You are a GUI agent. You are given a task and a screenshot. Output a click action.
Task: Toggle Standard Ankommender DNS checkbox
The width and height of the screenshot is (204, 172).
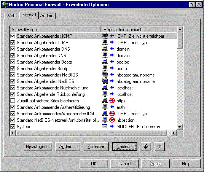[13, 49]
